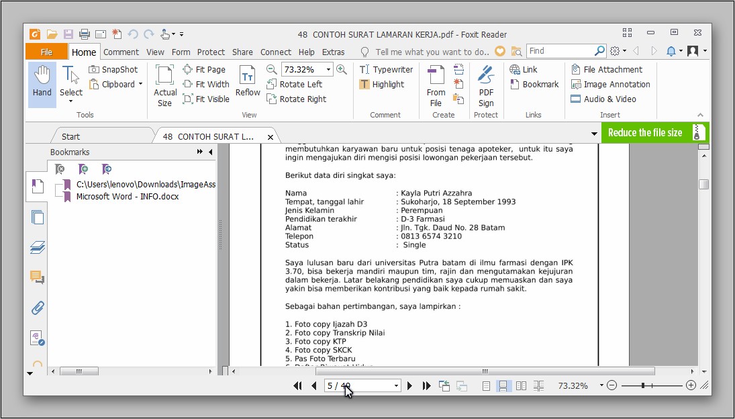Image resolution: width=735 pixels, height=419 pixels.
Task: Click the status bar zoom in plus button
Action: click(x=691, y=385)
